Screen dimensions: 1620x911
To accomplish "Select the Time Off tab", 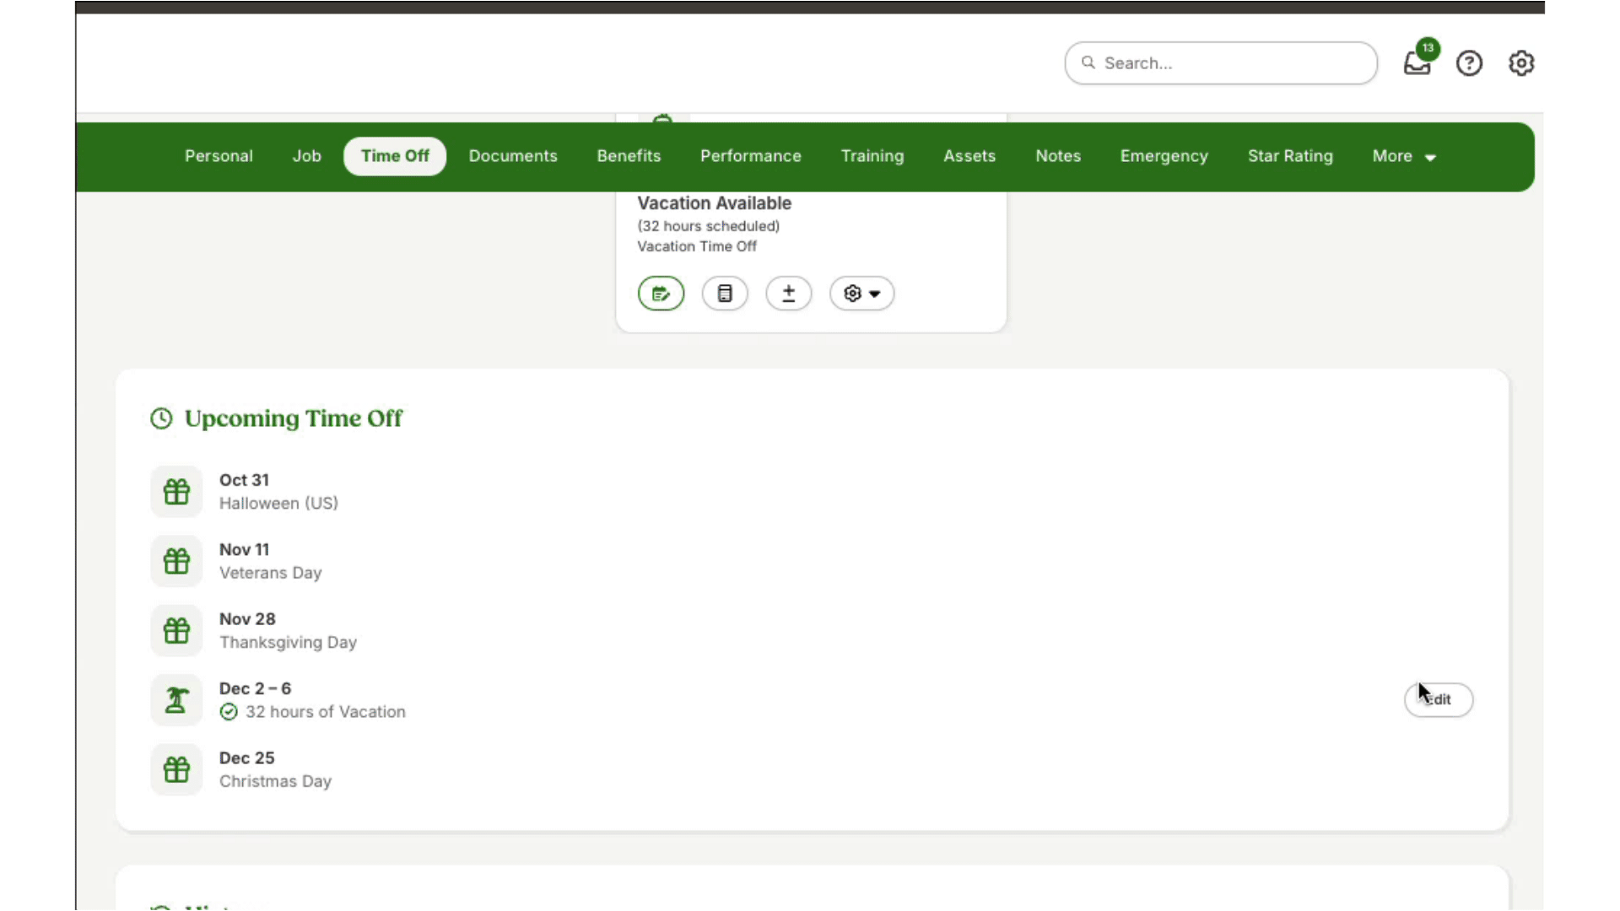I will [x=395, y=156].
